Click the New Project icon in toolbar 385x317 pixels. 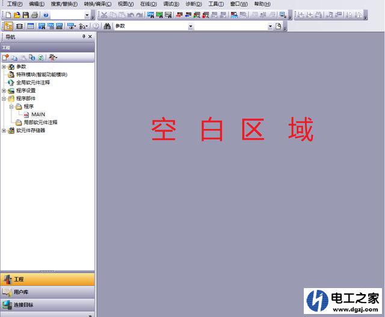click(x=8, y=14)
